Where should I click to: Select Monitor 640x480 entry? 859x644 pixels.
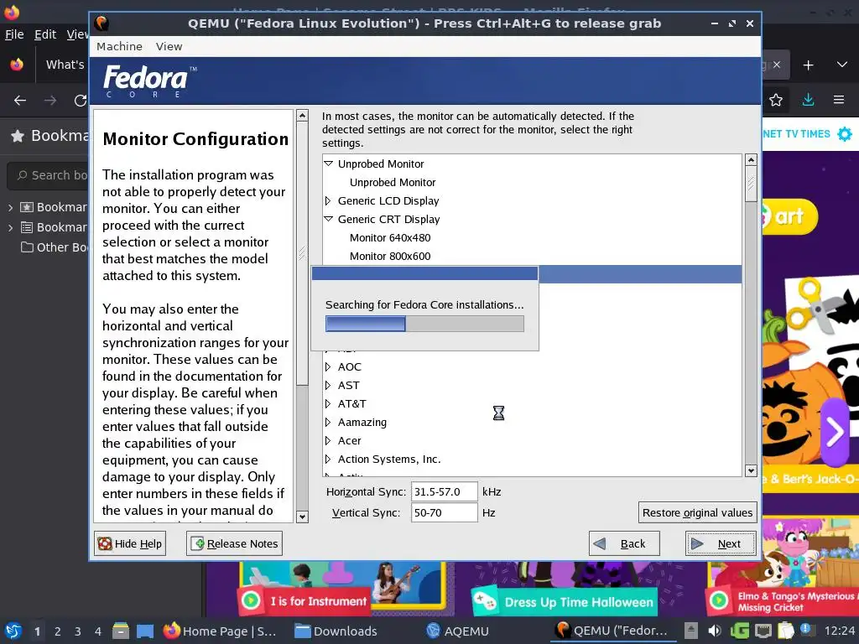pos(390,237)
